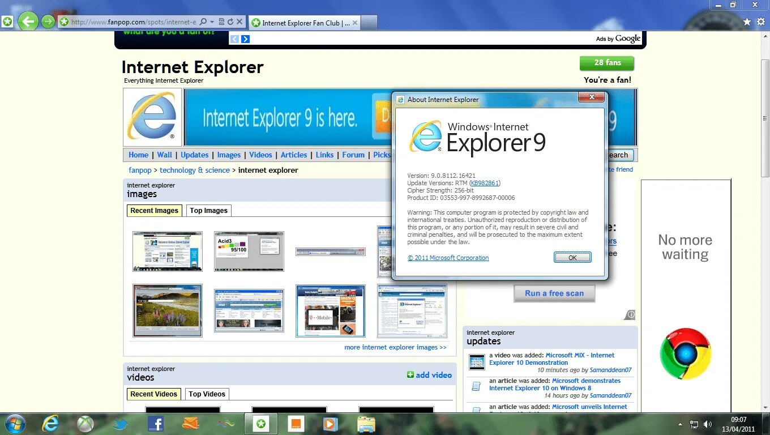The height and width of the screenshot is (435, 770).
Task: Open the address bar autocomplete dropdown arrow
Action: pos(212,22)
